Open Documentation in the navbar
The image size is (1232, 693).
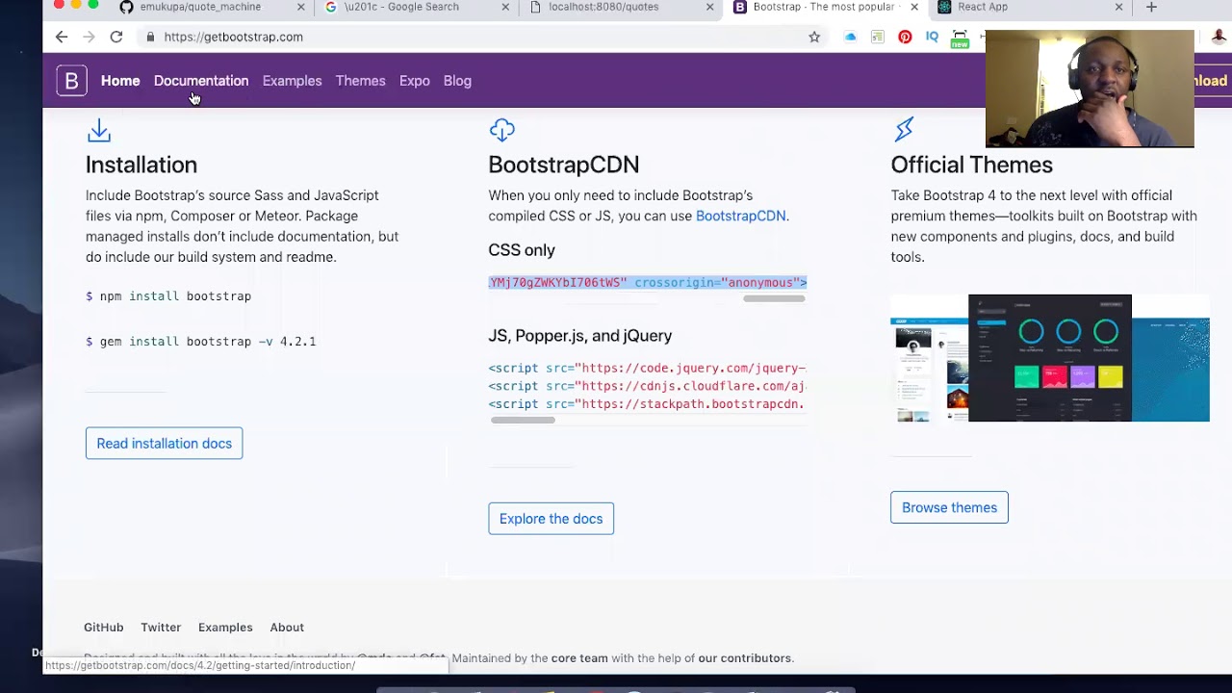[x=201, y=81]
